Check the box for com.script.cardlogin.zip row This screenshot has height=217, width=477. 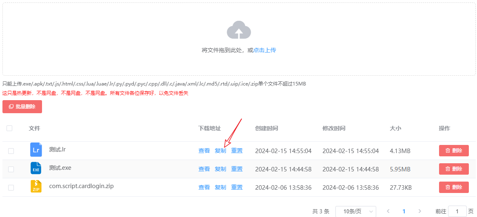point(11,188)
